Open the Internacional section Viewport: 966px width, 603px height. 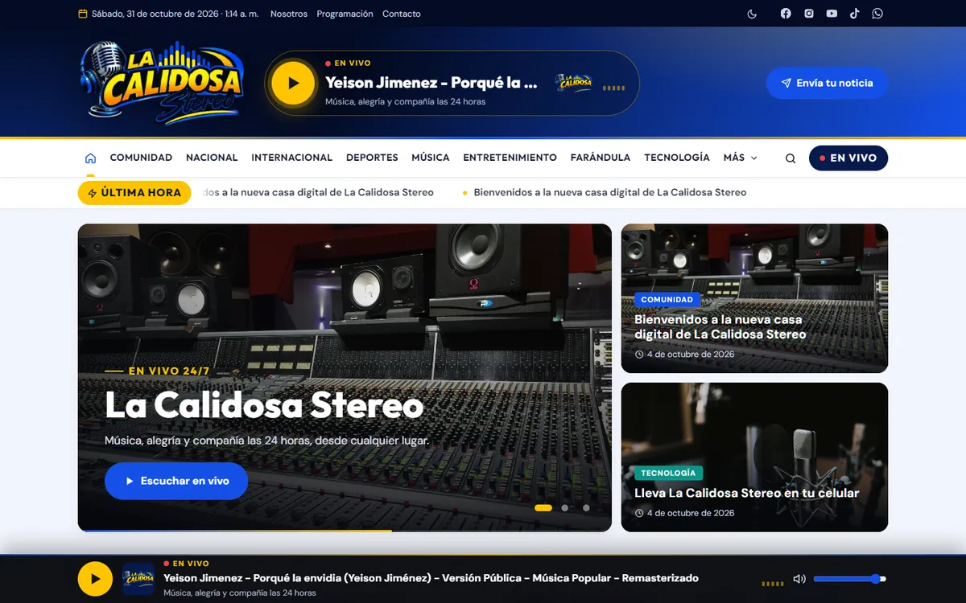(x=291, y=158)
